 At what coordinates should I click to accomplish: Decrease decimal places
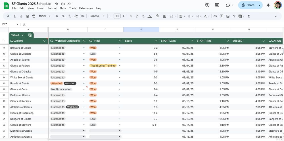tap(69, 16)
